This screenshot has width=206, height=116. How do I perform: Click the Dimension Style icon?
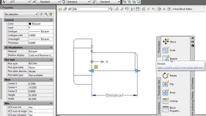tap(34, 2)
